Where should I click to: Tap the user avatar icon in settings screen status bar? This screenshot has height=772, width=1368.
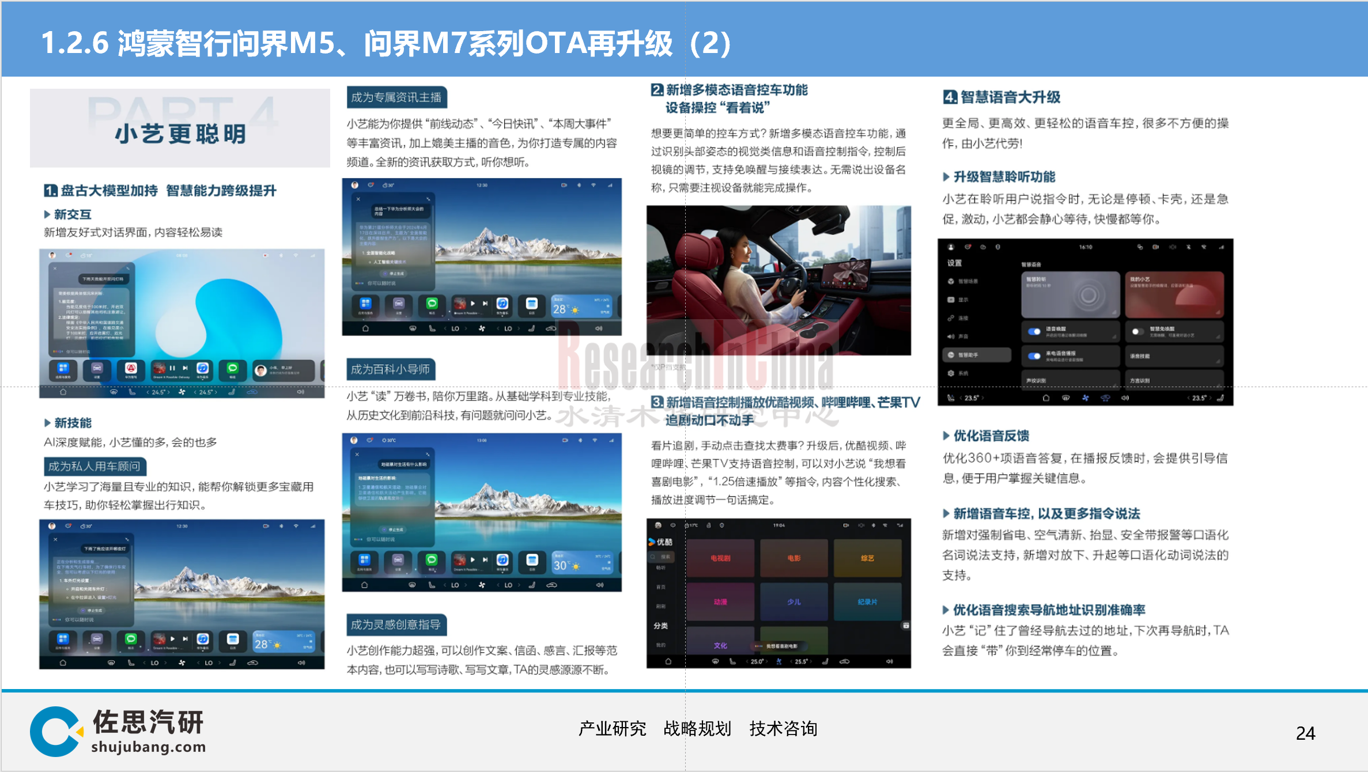951,247
